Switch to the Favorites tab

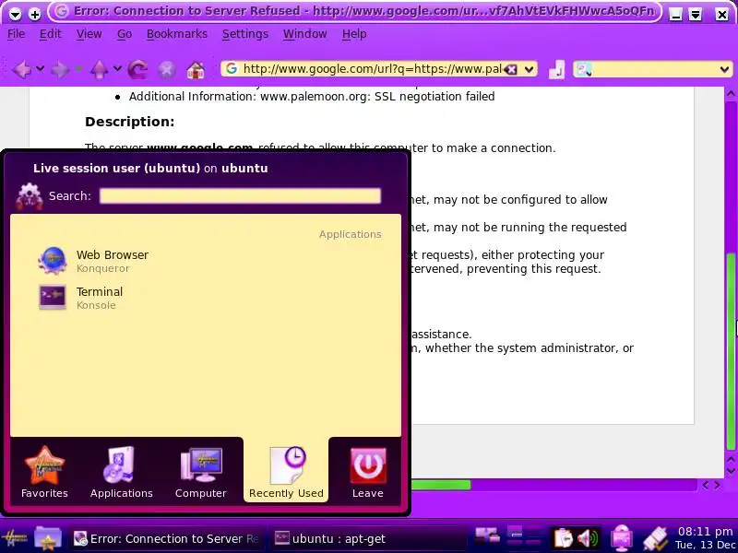44,472
